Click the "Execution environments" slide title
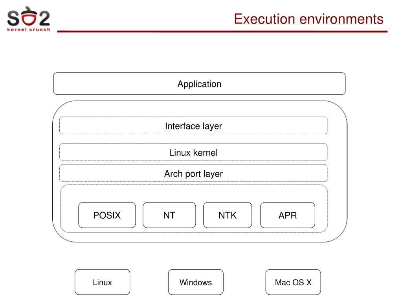402x301 pixels. coord(308,19)
